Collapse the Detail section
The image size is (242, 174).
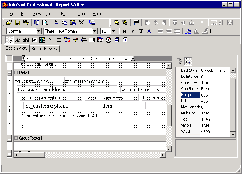point(16,72)
